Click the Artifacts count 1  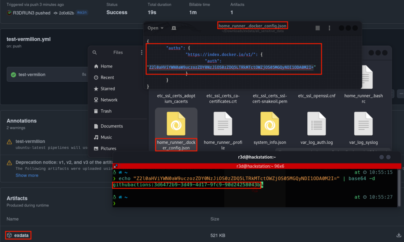[x=232, y=12]
